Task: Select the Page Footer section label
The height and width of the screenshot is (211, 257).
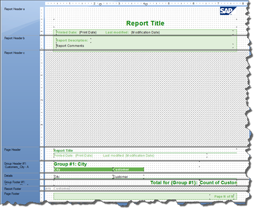Action: 12,193
